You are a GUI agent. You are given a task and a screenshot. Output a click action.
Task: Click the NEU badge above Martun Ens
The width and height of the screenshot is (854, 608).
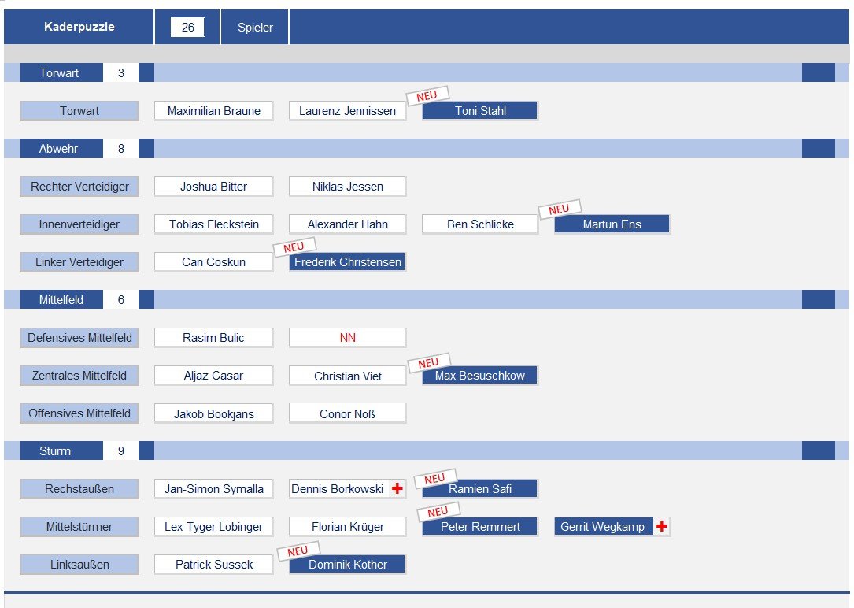click(x=560, y=209)
